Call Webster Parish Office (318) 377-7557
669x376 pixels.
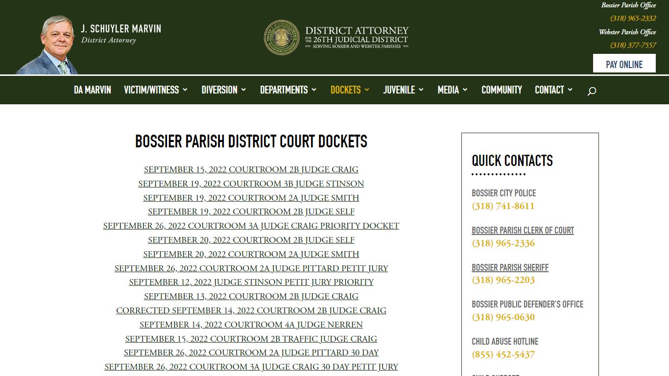click(633, 45)
